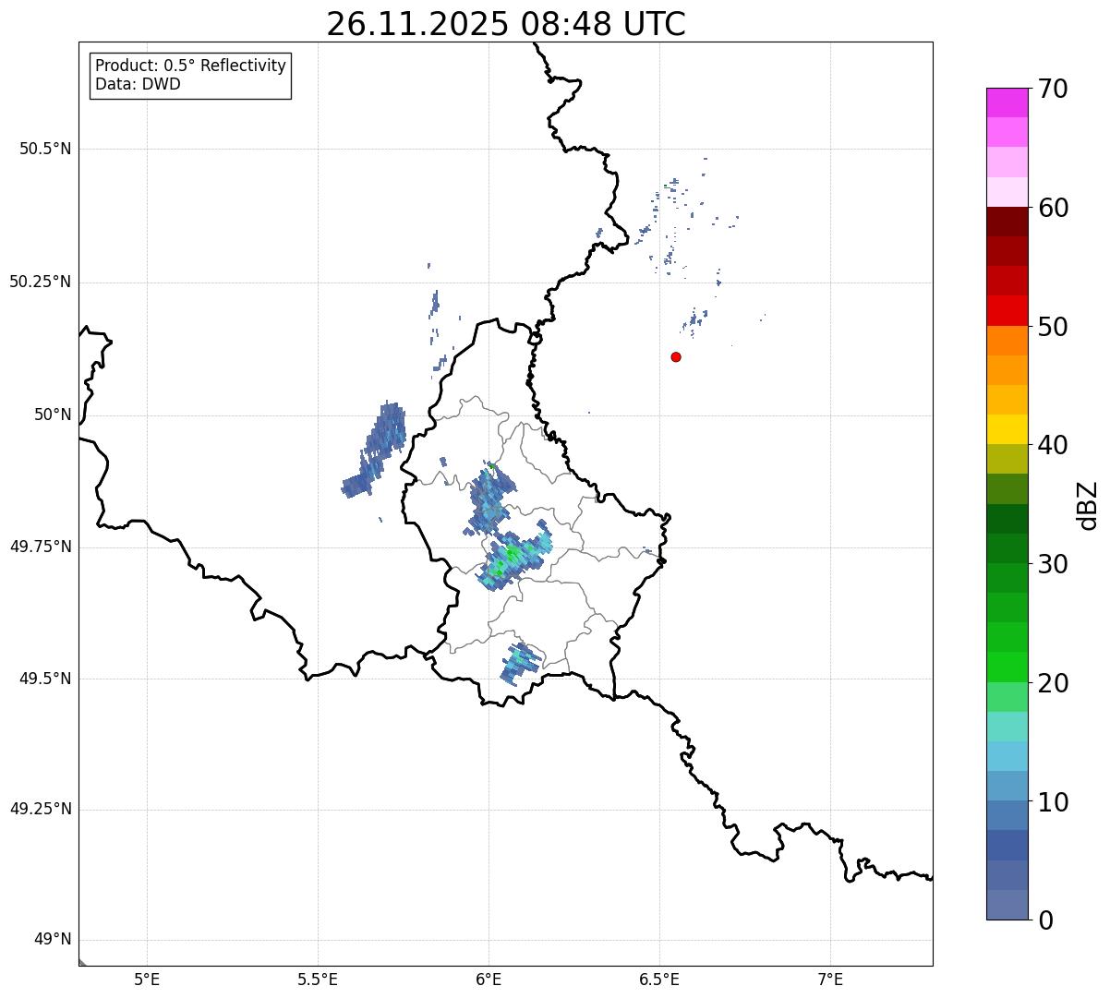1110x998 pixels.
Task: Click the latitude label 49.75°N
Action: pyautogui.click(x=40, y=547)
